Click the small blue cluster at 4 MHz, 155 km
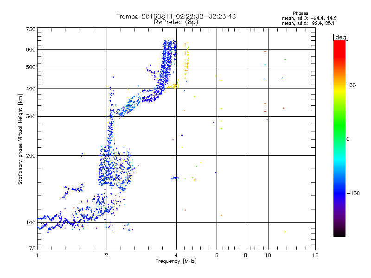This screenshot has width=371, height=278. coord(175,178)
